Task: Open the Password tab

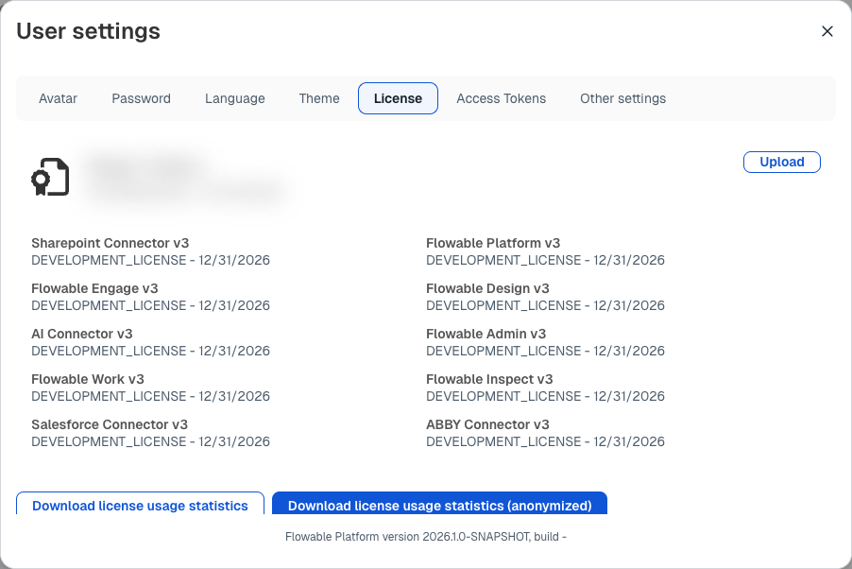Action: (x=142, y=98)
